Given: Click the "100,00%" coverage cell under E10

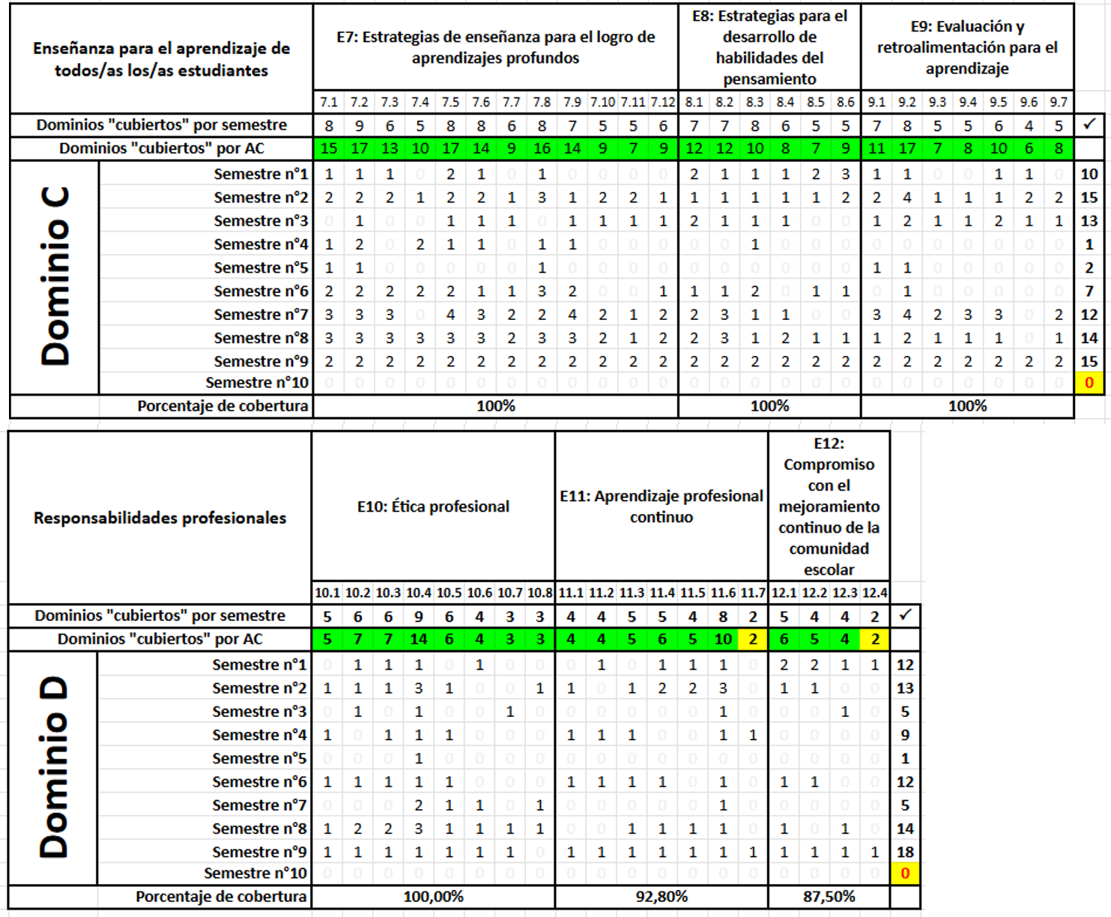Looking at the screenshot, I should coord(434,897).
